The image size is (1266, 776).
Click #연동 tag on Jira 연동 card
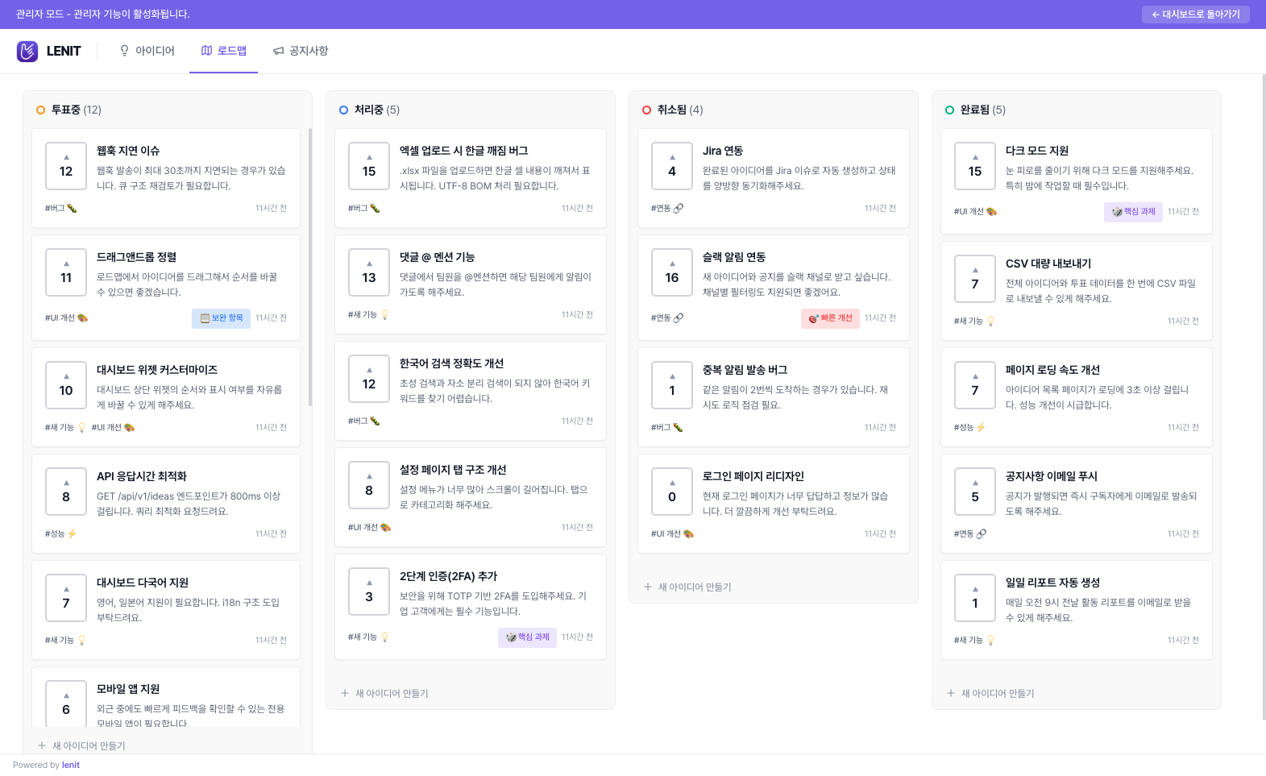pyautogui.click(x=667, y=208)
